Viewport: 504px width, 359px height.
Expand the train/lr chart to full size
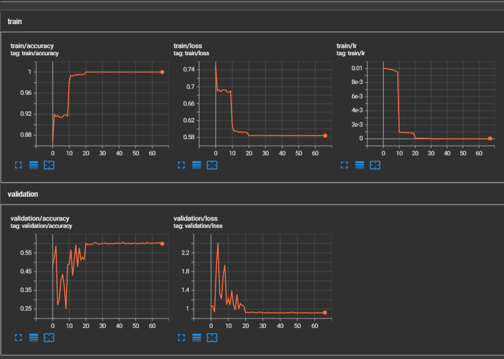click(344, 164)
